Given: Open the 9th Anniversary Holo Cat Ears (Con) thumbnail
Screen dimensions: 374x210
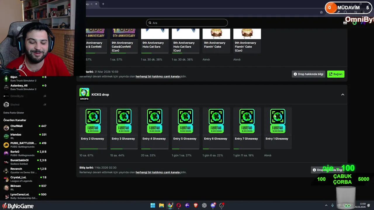Looking at the screenshot, I should (186, 34).
